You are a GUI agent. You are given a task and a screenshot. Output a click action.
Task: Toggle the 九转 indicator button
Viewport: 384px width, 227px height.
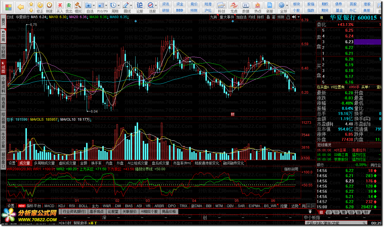coord(214,17)
